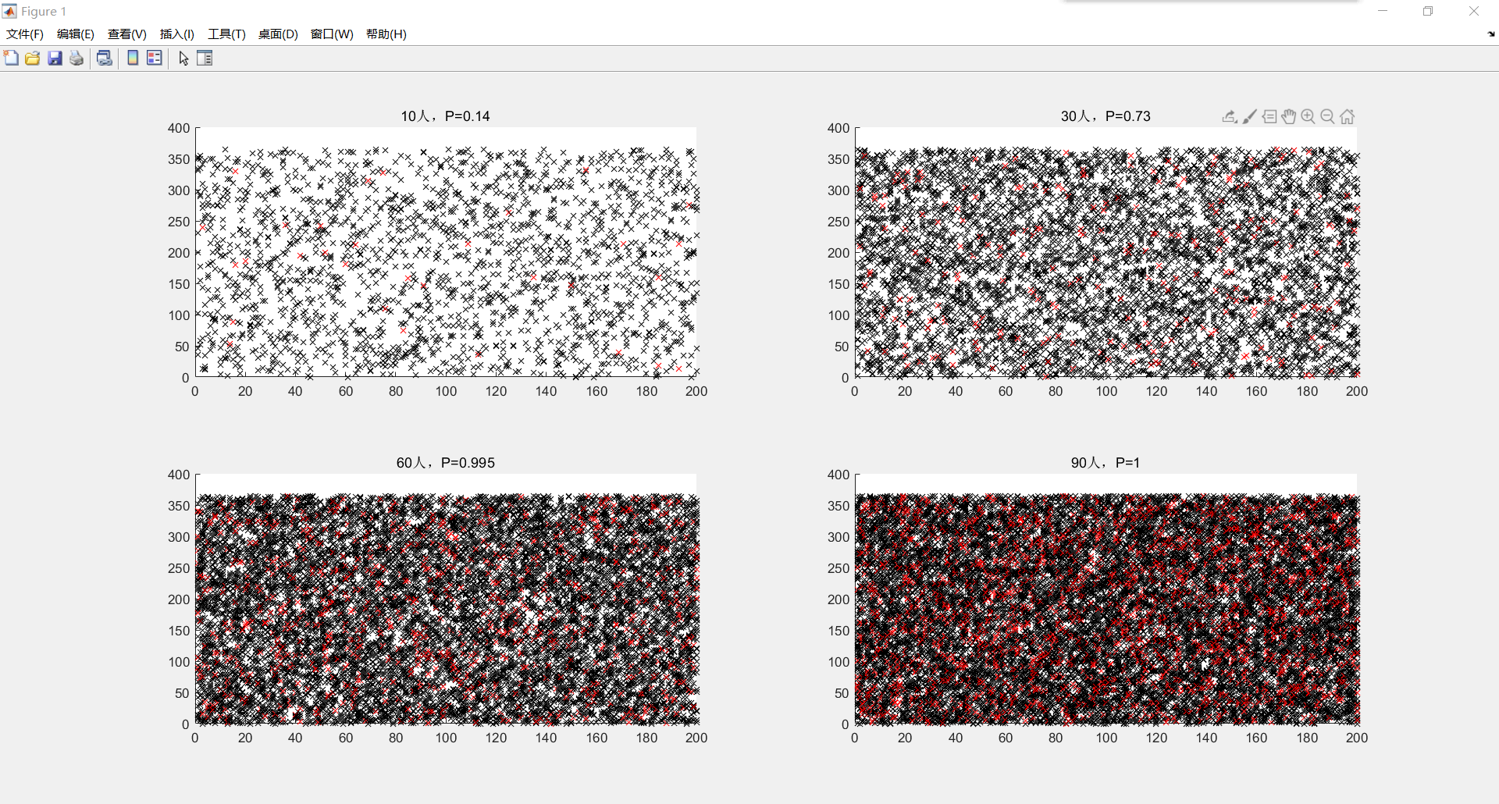This screenshot has height=804, width=1499.
Task: Insert a colorbar from the toolbar
Action: (x=133, y=59)
